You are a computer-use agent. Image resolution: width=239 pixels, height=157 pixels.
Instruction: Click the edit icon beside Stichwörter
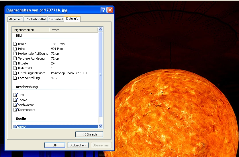click(x=15, y=105)
